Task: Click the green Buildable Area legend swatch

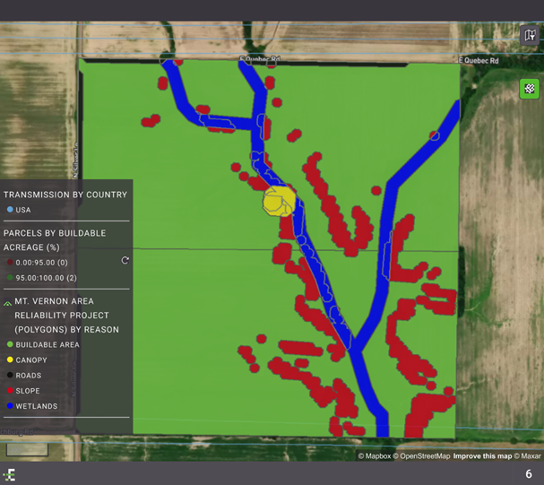Action: (9, 344)
